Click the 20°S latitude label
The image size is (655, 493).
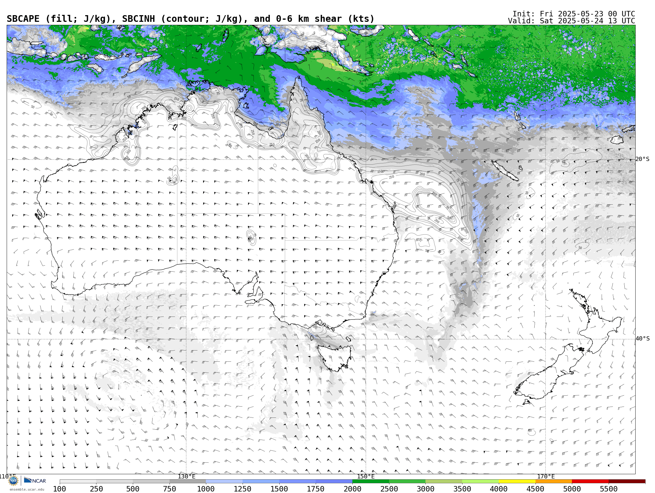643,159
